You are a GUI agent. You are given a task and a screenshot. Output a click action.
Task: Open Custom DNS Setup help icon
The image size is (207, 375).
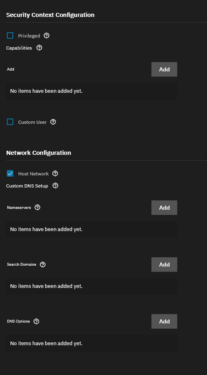coord(56,185)
